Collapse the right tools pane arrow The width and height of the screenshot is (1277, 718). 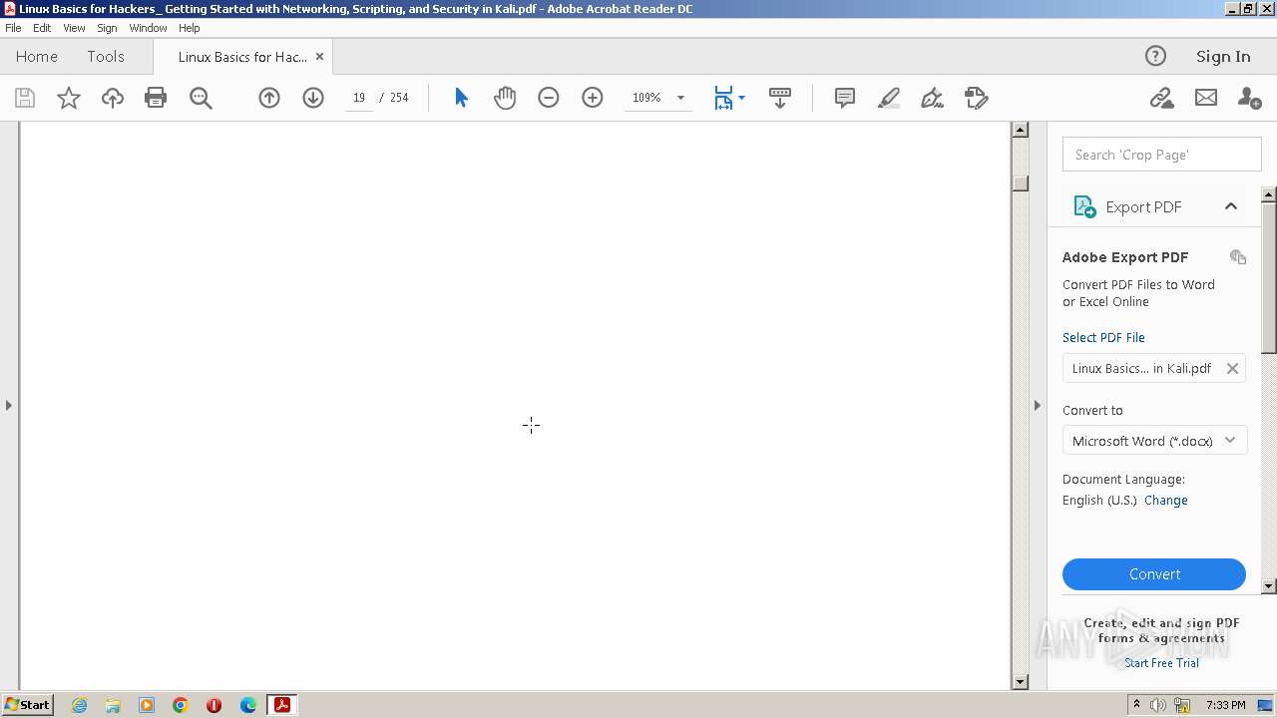(1037, 405)
